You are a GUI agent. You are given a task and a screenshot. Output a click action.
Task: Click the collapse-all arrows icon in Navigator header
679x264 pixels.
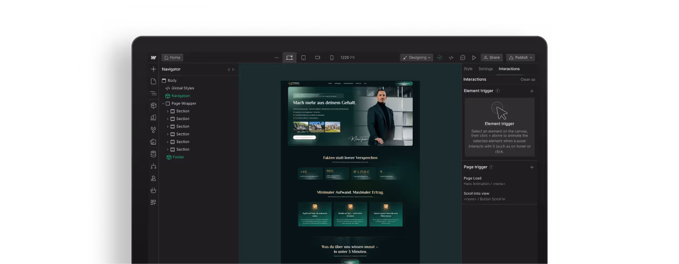228,69
